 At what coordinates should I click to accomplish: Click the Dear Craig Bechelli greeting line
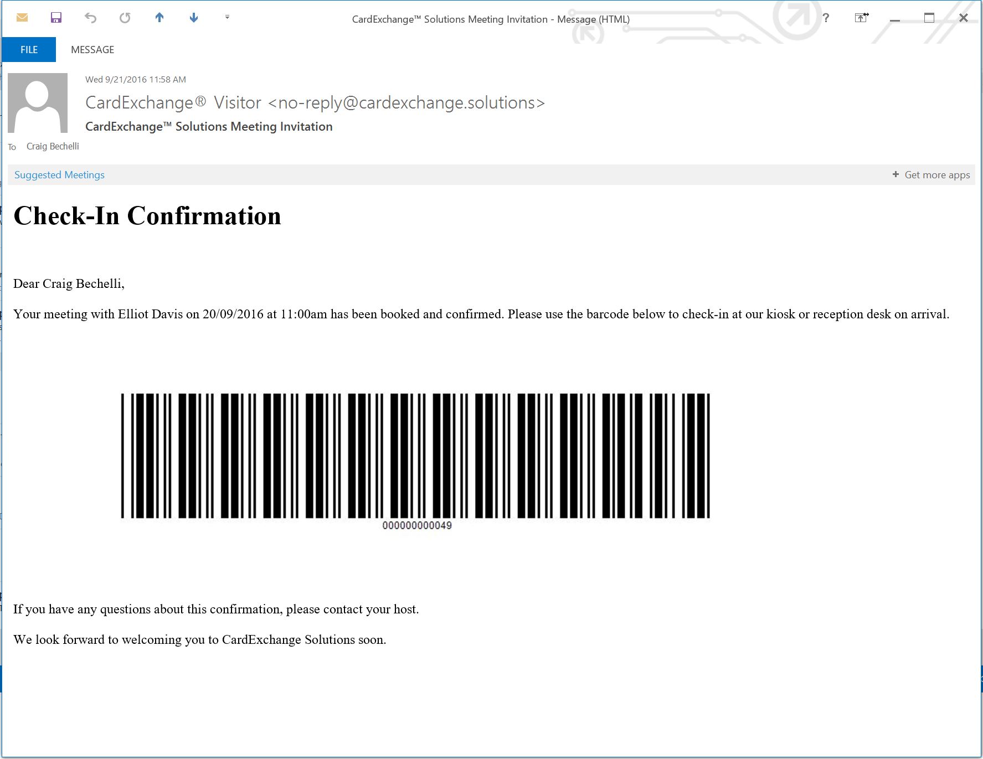pos(69,283)
